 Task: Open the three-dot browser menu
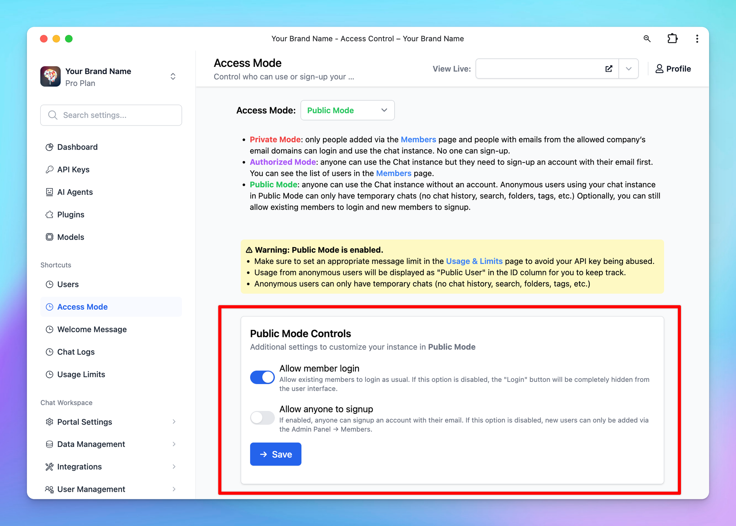click(697, 38)
